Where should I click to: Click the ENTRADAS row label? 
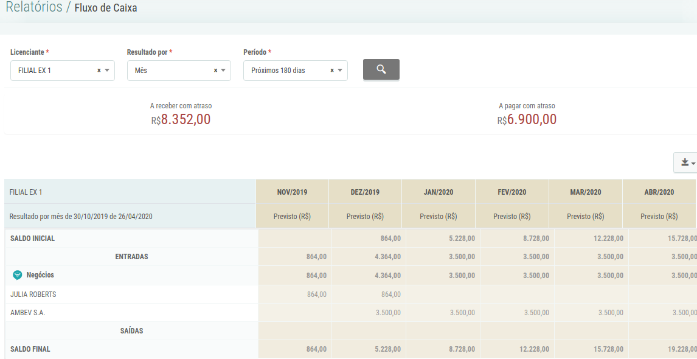(131, 257)
